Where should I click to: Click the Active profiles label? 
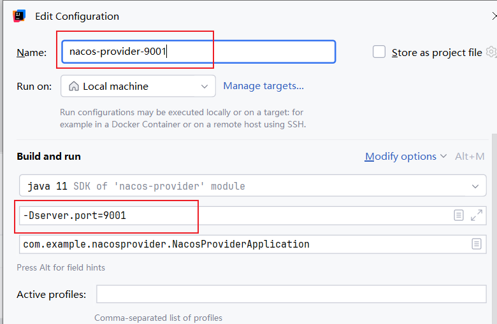(x=51, y=294)
